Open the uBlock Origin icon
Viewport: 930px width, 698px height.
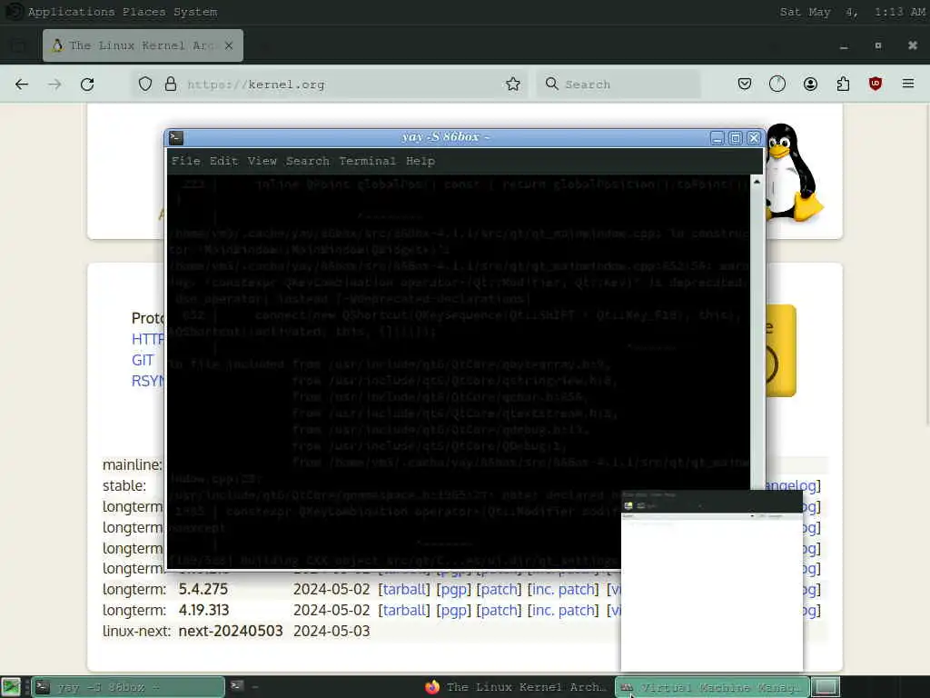click(x=876, y=85)
